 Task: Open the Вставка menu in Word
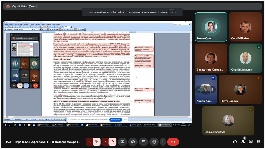click(20, 24)
